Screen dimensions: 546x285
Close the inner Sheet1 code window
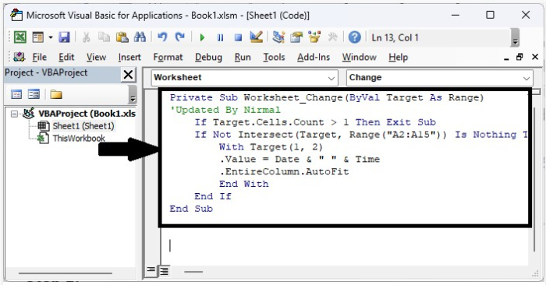click(x=535, y=57)
